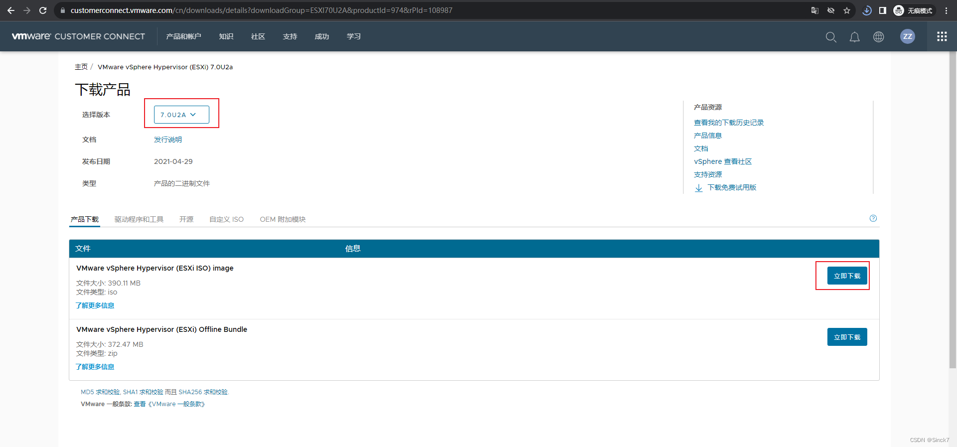Click the browser address bar URL
Screen dimensions: 957x447
point(261,10)
